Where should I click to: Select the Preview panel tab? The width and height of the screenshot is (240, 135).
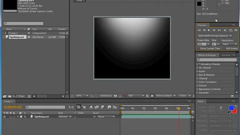[202, 25]
